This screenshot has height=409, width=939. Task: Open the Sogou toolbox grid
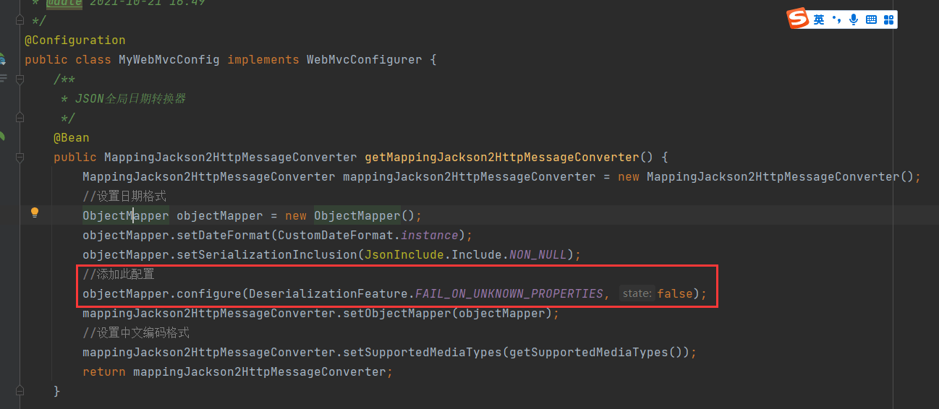[889, 20]
